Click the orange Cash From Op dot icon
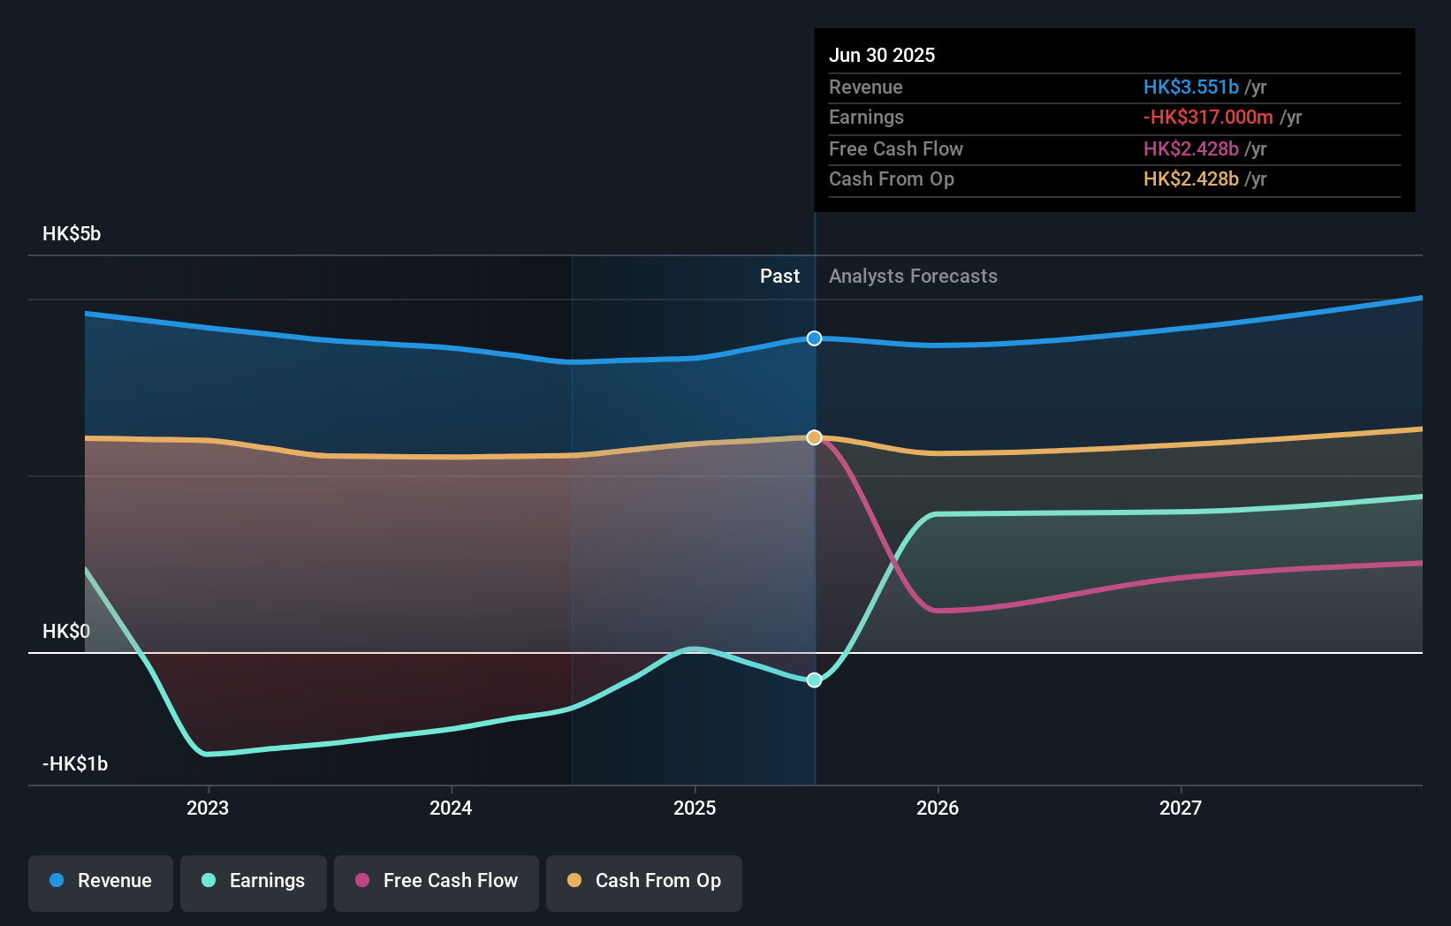Viewport: 1451px width, 926px height. pos(575,880)
